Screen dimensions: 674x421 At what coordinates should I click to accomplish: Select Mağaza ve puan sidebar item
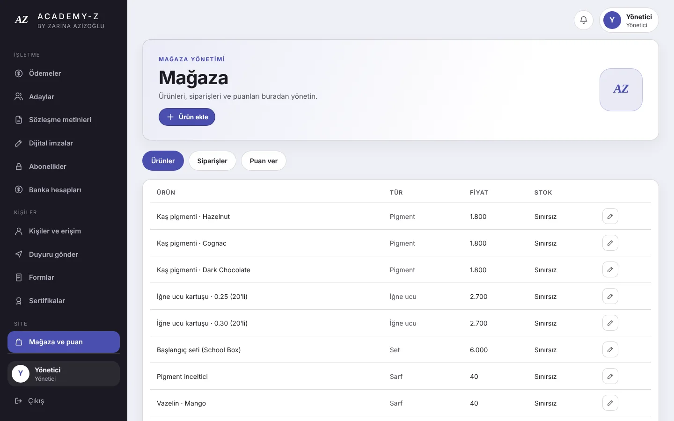[x=64, y=342]
